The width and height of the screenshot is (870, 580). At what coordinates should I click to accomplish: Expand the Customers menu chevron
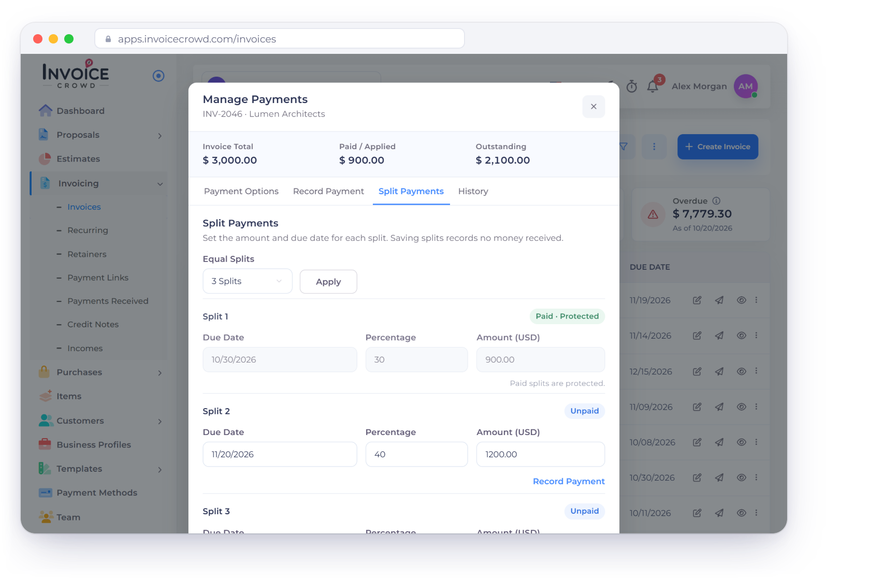[x=160, y=422]
